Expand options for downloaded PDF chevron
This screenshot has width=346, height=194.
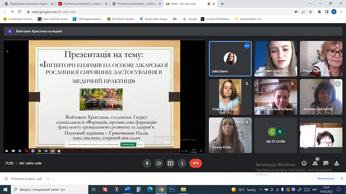click(48, 179)
